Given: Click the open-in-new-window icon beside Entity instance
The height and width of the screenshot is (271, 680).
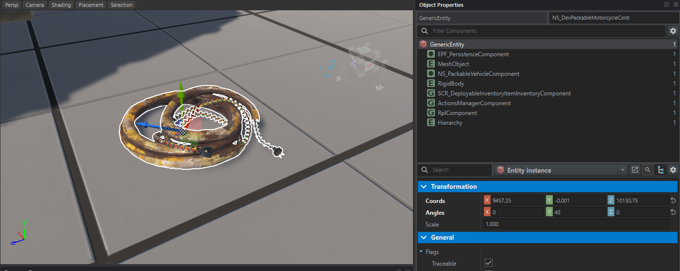Looking at the screenshot, I should (635, 170).
